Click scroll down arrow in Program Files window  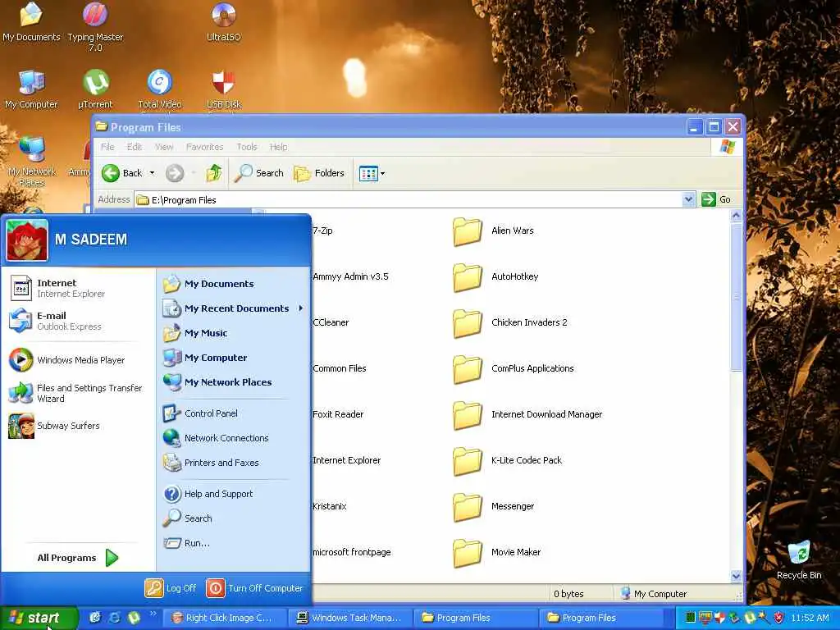(x=736, y=576)
